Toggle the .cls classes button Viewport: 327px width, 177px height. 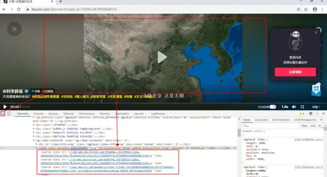coord(312,126)
